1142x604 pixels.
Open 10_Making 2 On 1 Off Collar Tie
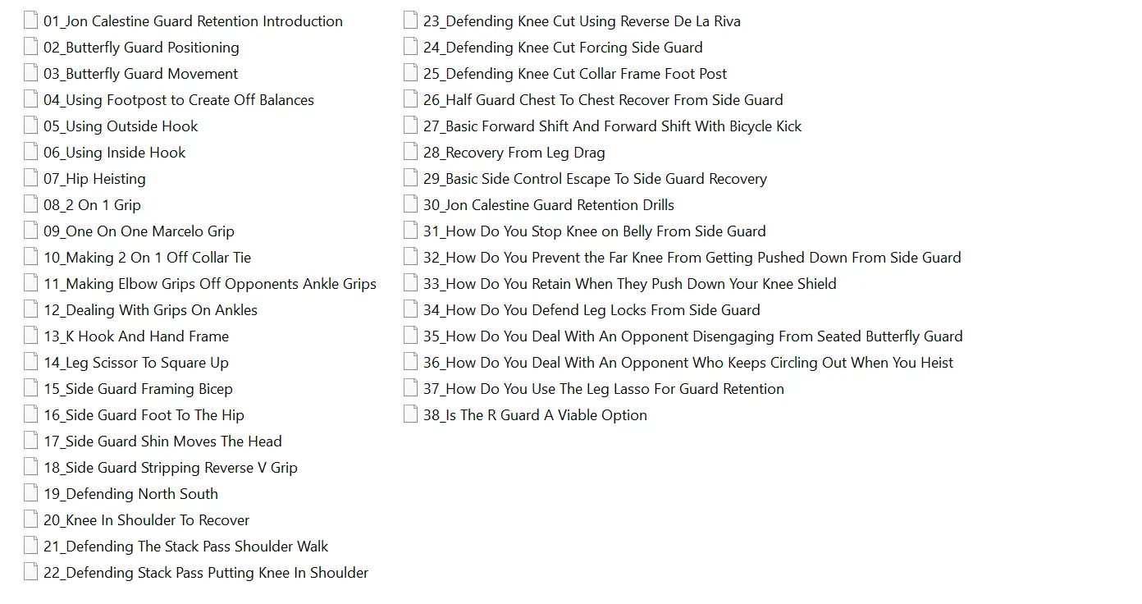click(x=147, y=258)
